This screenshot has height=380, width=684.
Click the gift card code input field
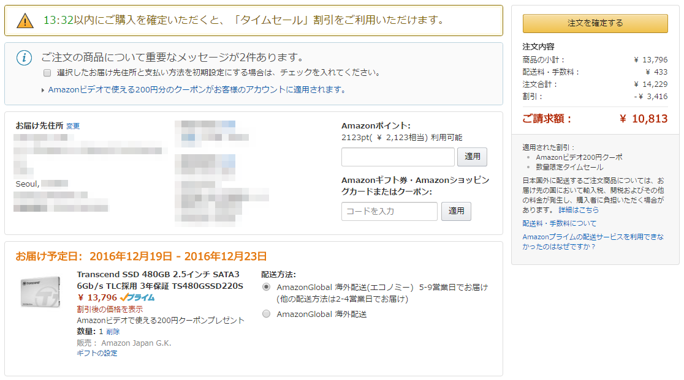[389, 211]
